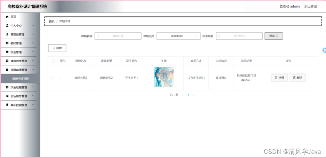Image resolution: width=326 pixels, height=158 pixels.
Task: Expand the 个人中心 chevron
Action: [x=33, y=25]
